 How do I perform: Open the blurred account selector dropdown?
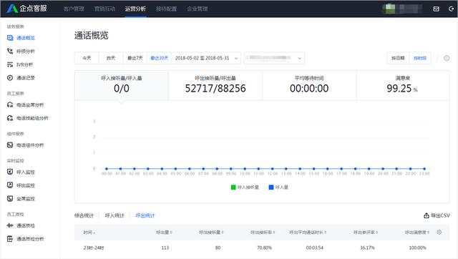[x=274, y=58]
